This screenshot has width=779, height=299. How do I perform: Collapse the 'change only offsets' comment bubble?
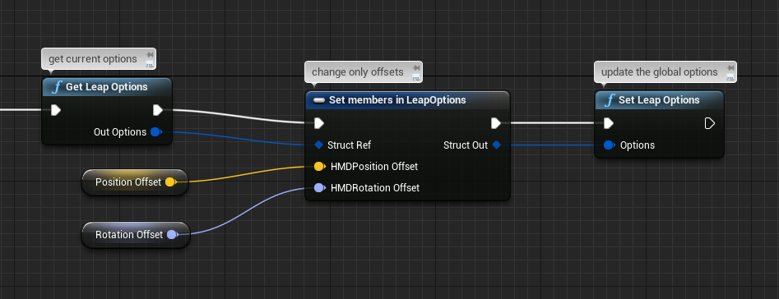pos(416,77)
